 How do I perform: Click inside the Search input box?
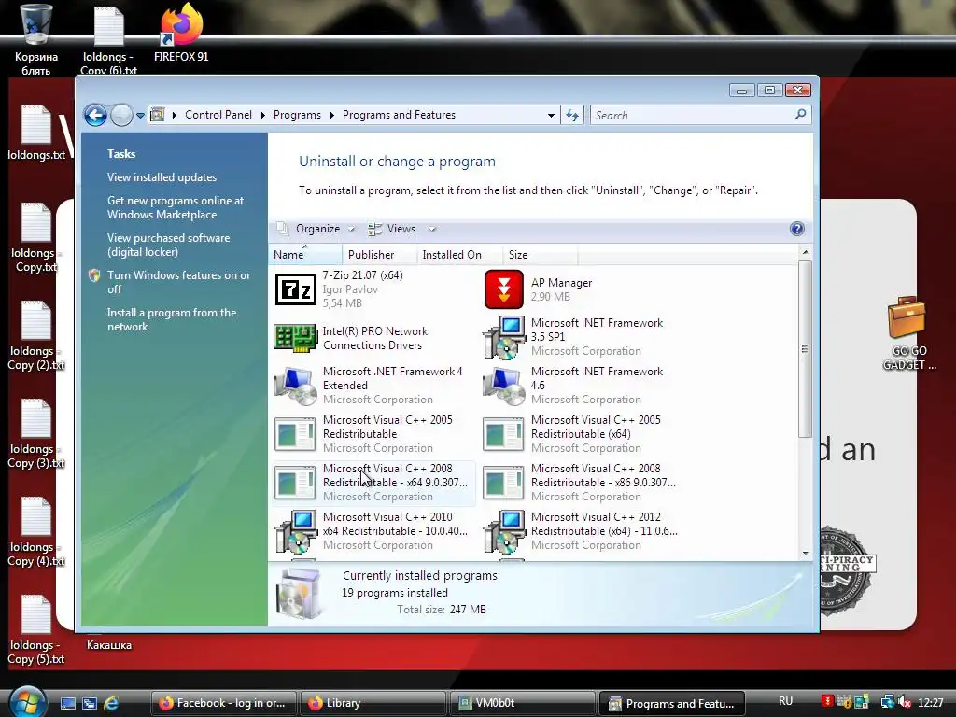coord(692,115)
